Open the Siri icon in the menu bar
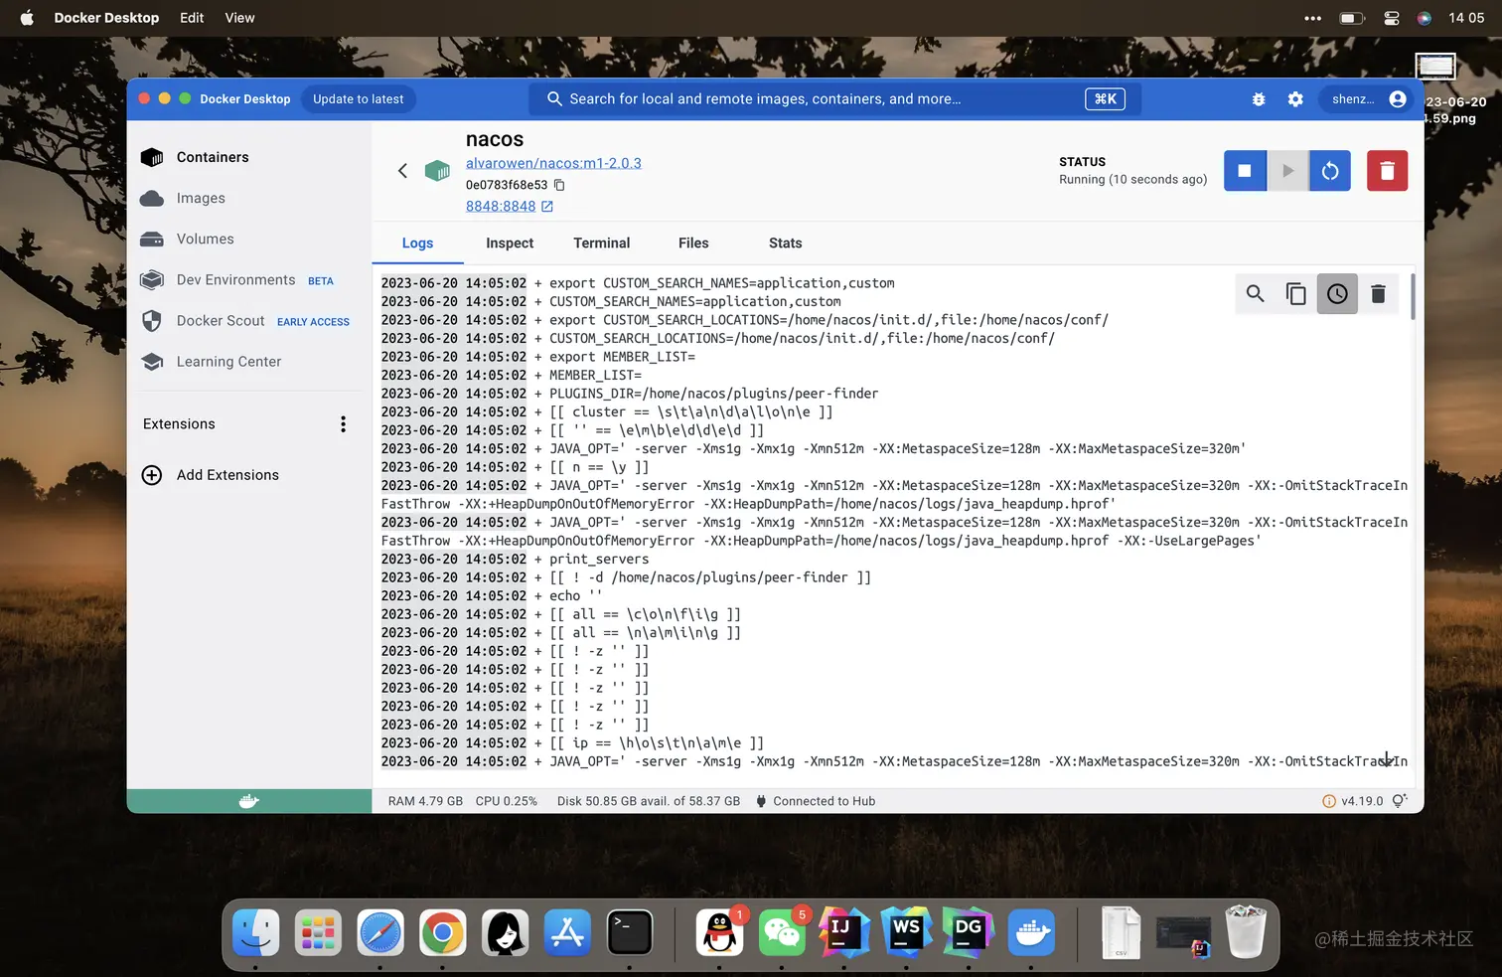The image size is (1502, 977). (x=1424, y=18)
